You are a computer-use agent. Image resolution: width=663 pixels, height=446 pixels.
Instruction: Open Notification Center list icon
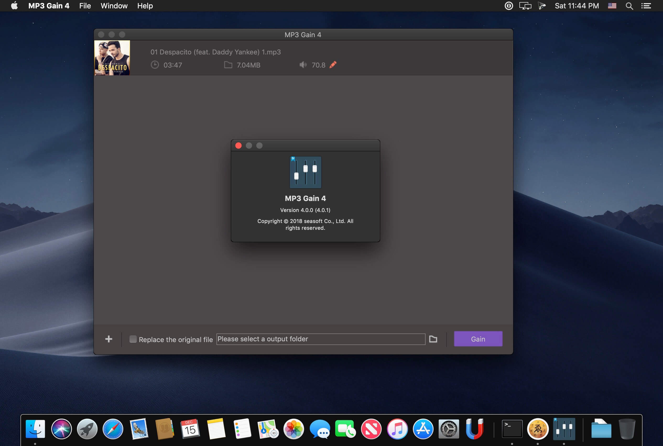tap(646, 6)
